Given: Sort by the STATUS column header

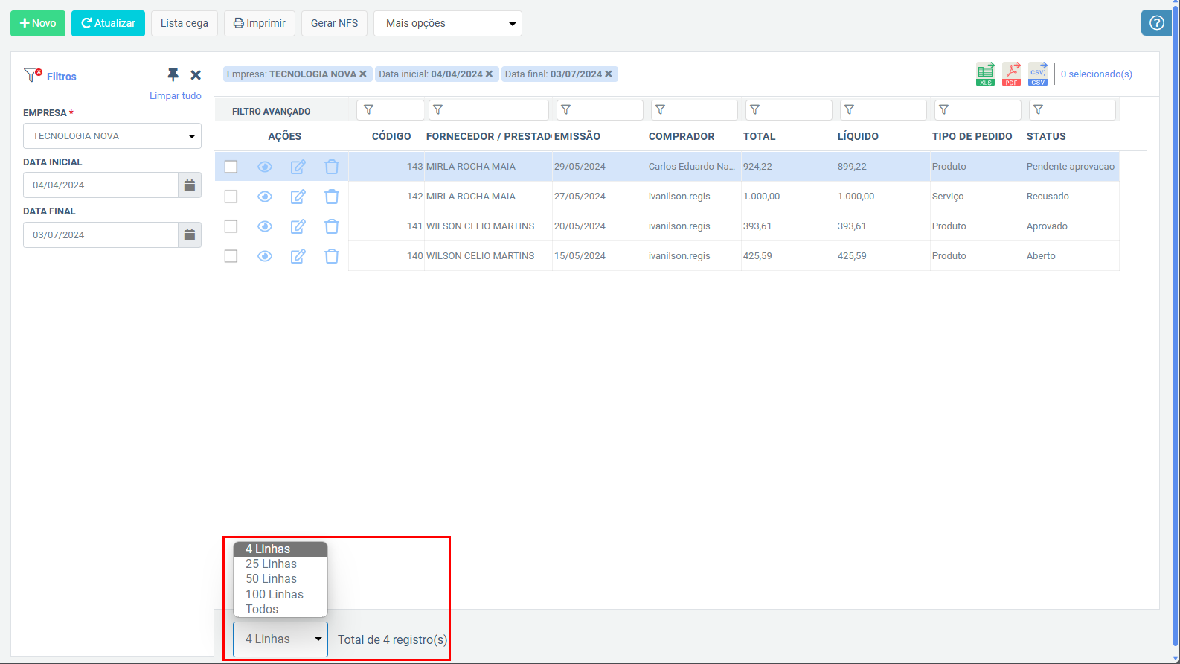Looking at the screenshot, I should [1046, 136].
